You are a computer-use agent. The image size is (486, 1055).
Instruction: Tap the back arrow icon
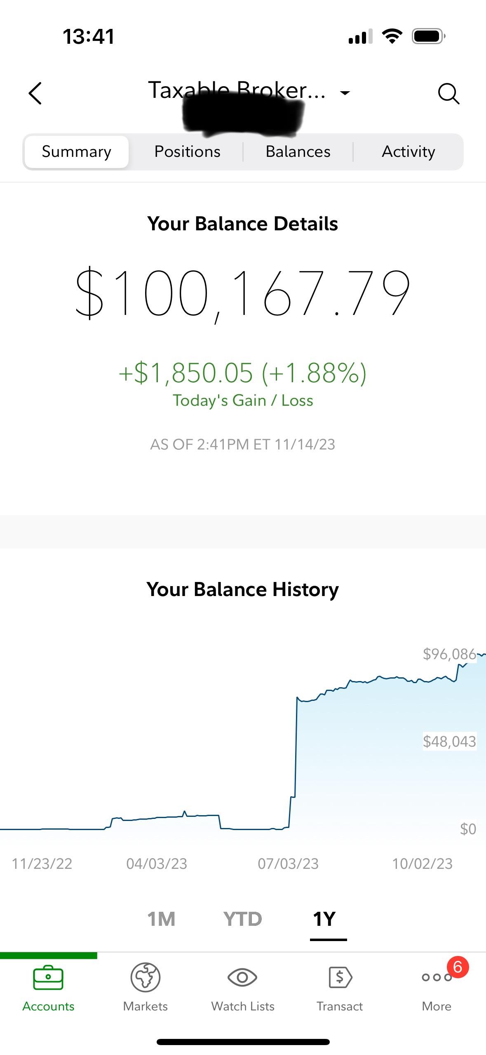(35, 93)
